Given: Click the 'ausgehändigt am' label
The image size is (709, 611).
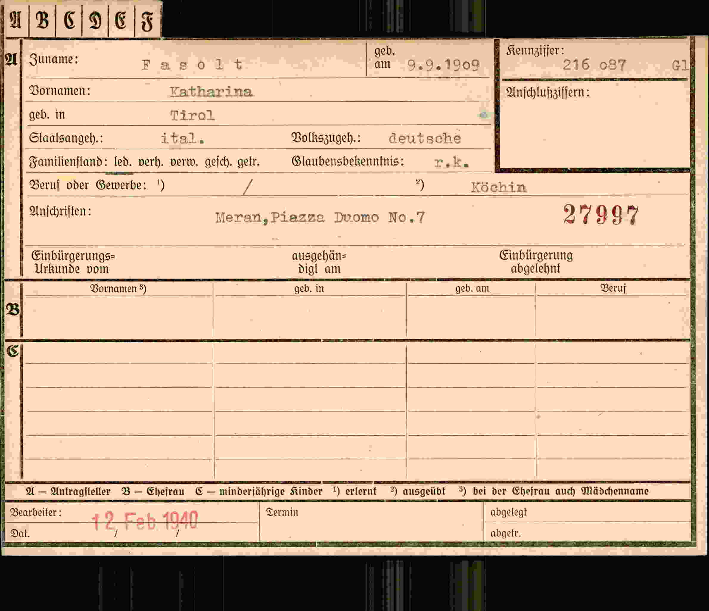Looking at the screenshot, I should click(319, 262).
